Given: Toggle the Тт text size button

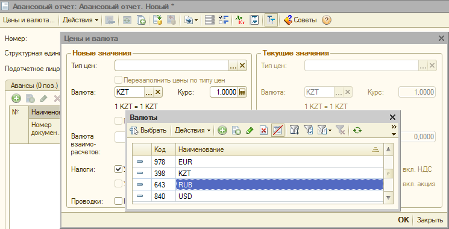Looking at the screenshot, I should [x=271, y=20].
